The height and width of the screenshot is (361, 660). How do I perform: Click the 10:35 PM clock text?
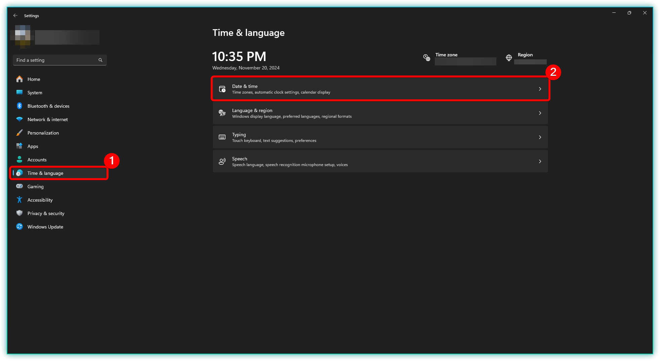click(x=239, y=56)
